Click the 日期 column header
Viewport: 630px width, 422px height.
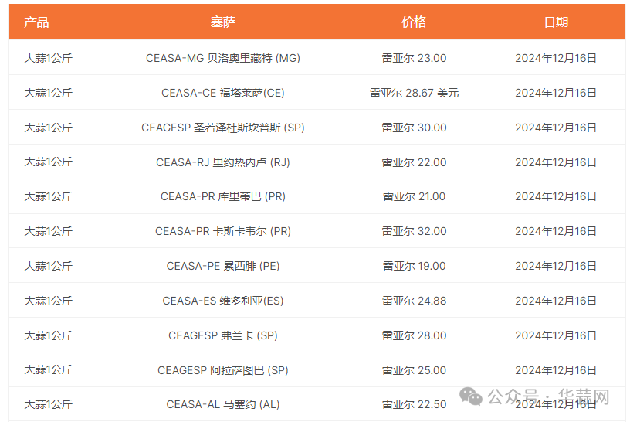556,22
